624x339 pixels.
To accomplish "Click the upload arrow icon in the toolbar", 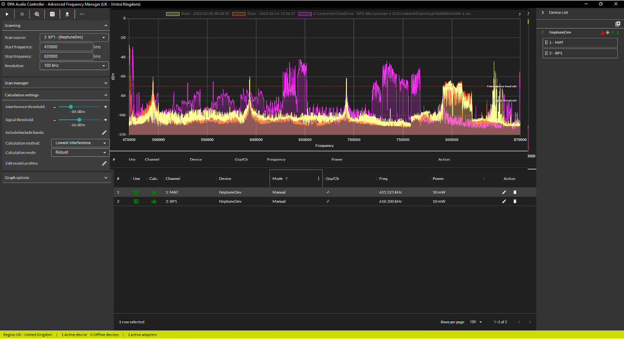I will point(67,14).
